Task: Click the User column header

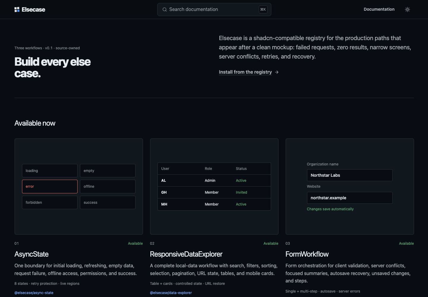Action: [x=165, y=169]
